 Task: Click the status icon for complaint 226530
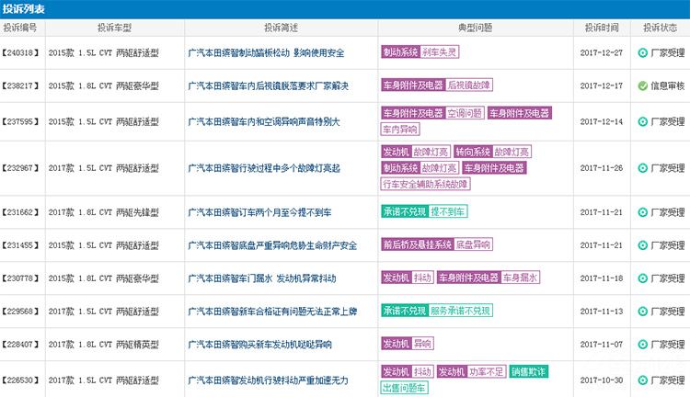[x=642, y=379]
